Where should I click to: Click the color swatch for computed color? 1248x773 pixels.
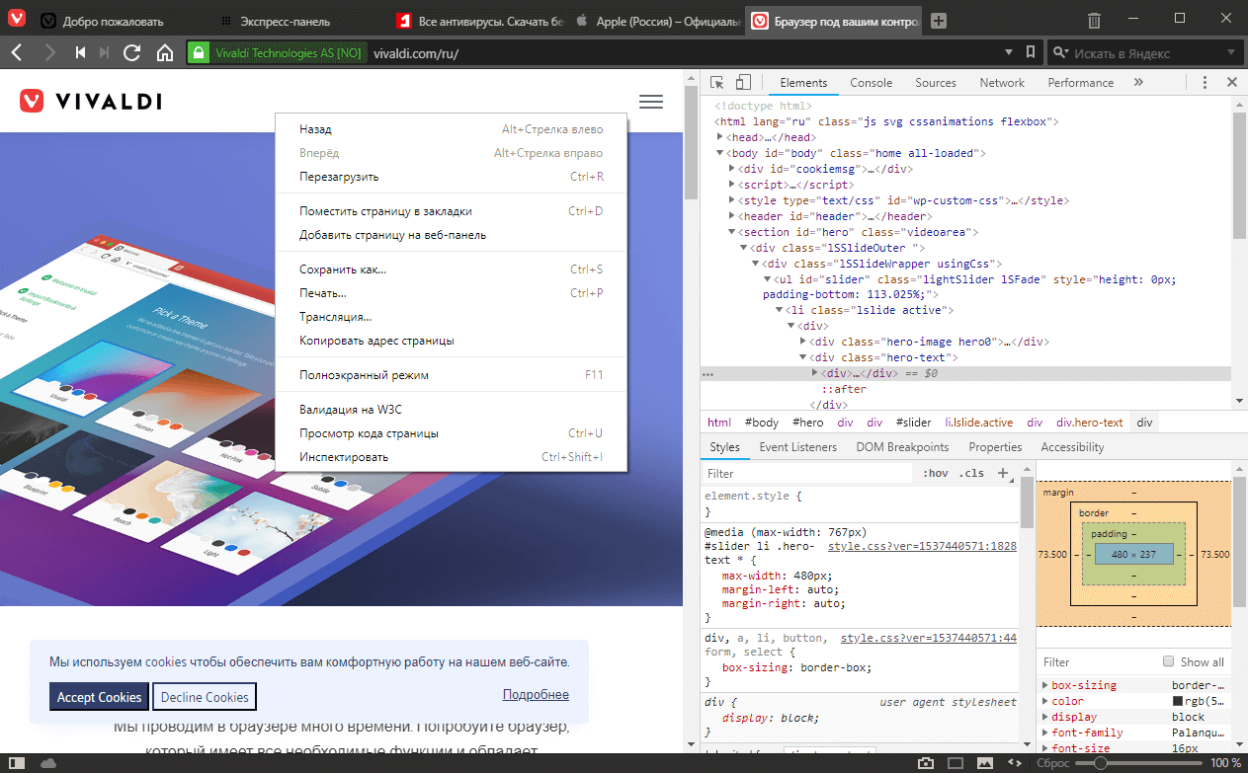[1177, 701]
